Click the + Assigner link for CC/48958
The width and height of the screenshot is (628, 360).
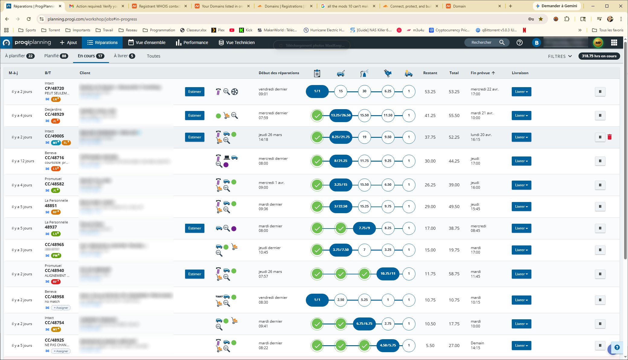61,308
